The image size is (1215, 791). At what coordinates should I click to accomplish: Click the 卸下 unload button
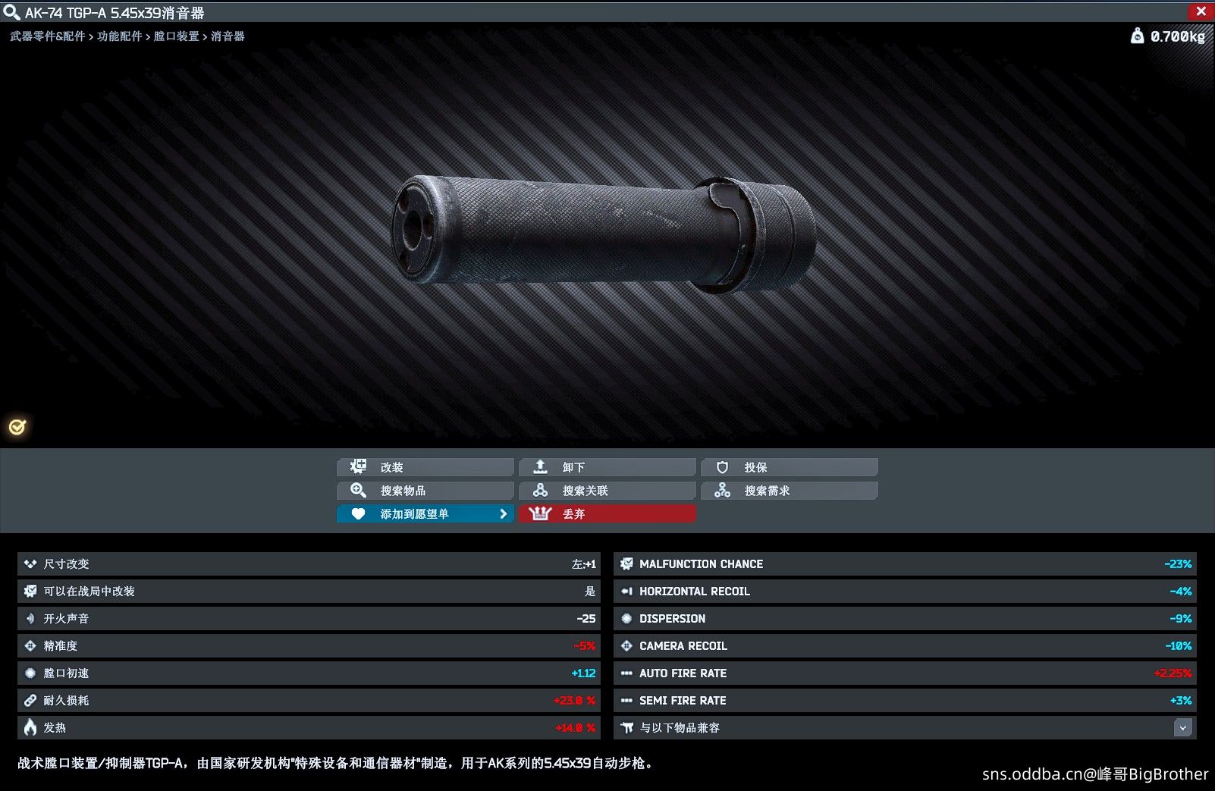pos(607,467)
